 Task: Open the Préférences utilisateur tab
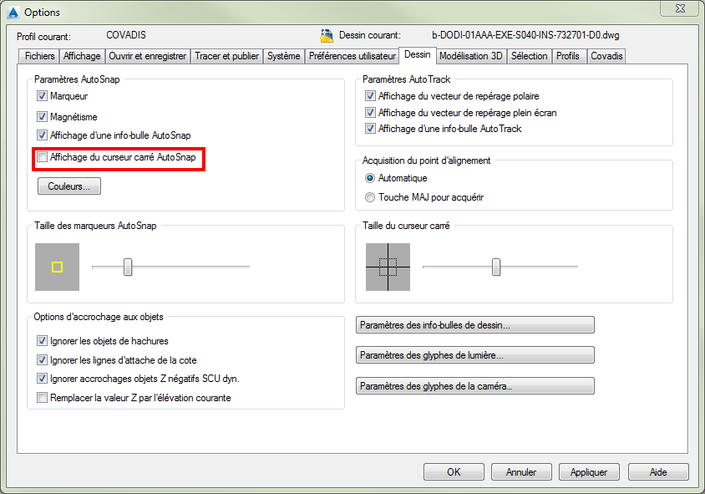click(352, 56)
